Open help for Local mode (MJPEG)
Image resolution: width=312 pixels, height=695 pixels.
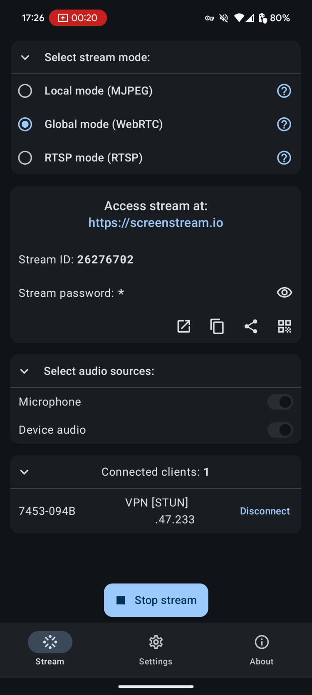click(x=284, y=91)
